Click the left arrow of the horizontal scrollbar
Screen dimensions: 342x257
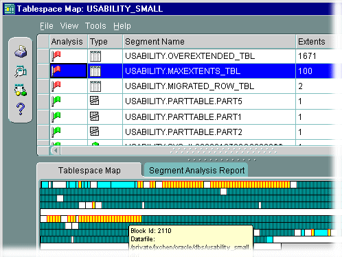tap(56, 150)
